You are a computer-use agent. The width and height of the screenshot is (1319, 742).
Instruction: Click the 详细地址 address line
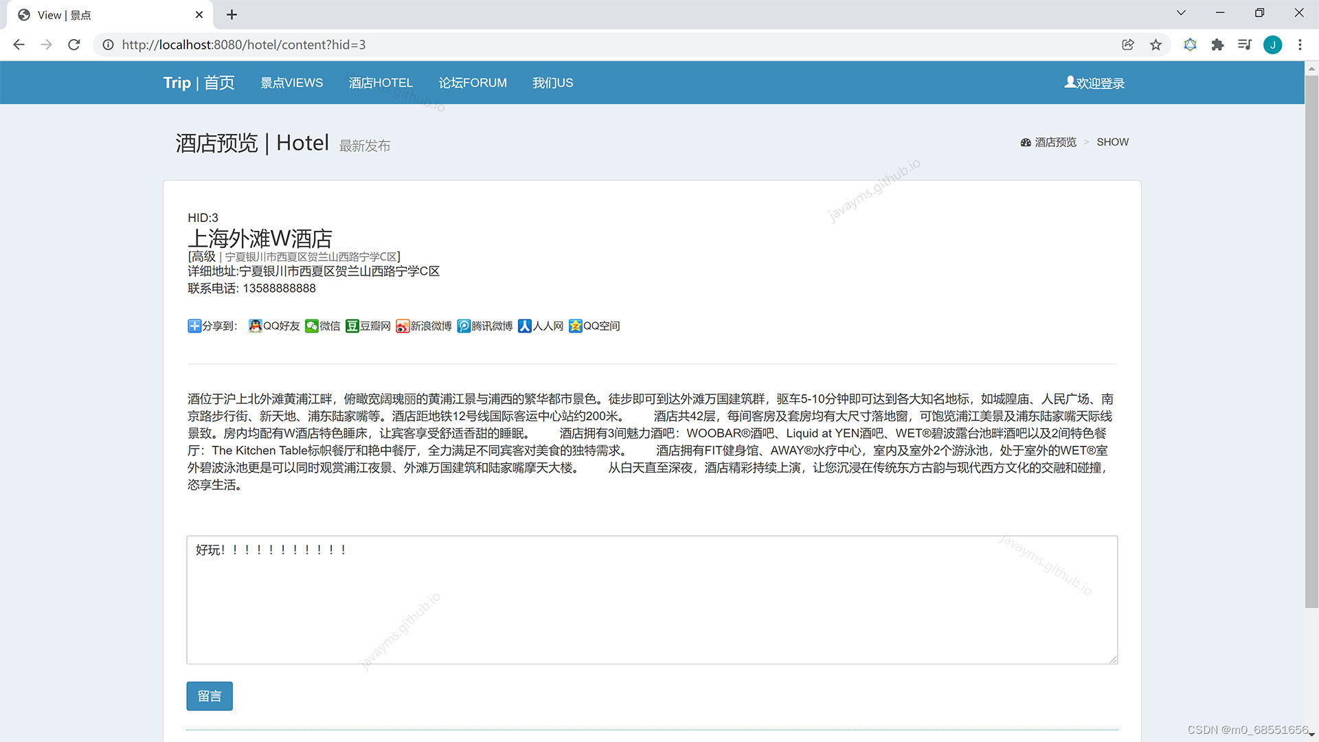click(313, 271)
